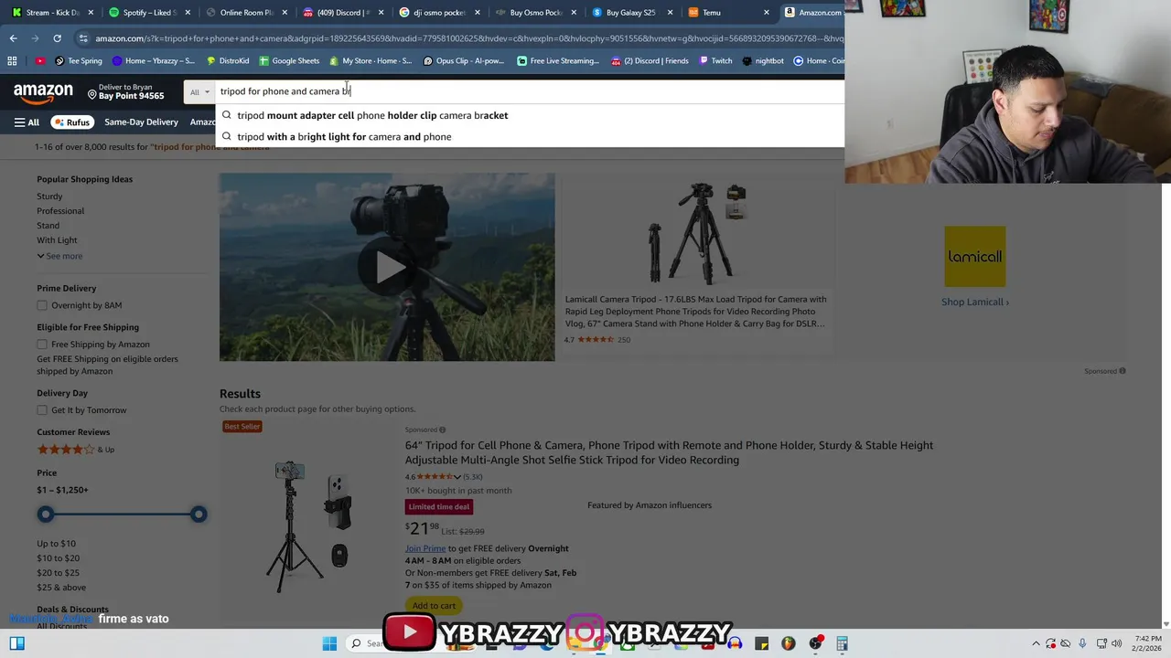
Task: Change the Deliver to Bryan location
Action: 125,91
